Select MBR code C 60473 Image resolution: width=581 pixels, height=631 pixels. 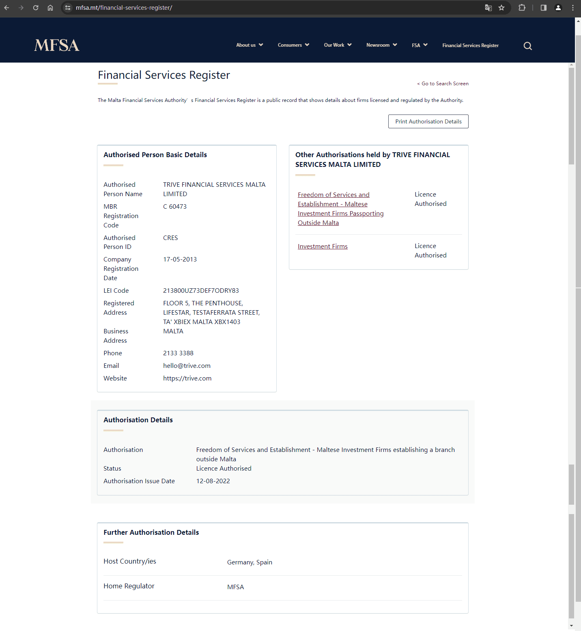tap(175, 207)
